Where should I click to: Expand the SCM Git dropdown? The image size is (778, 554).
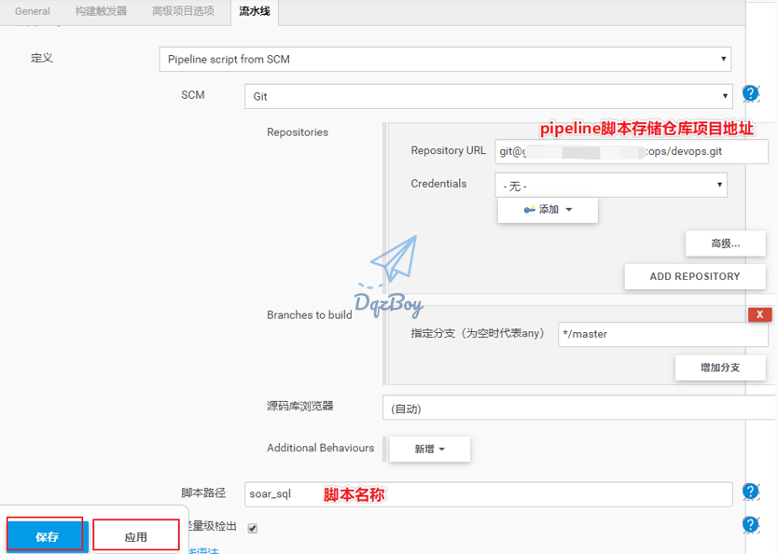[x=489, y=96]
